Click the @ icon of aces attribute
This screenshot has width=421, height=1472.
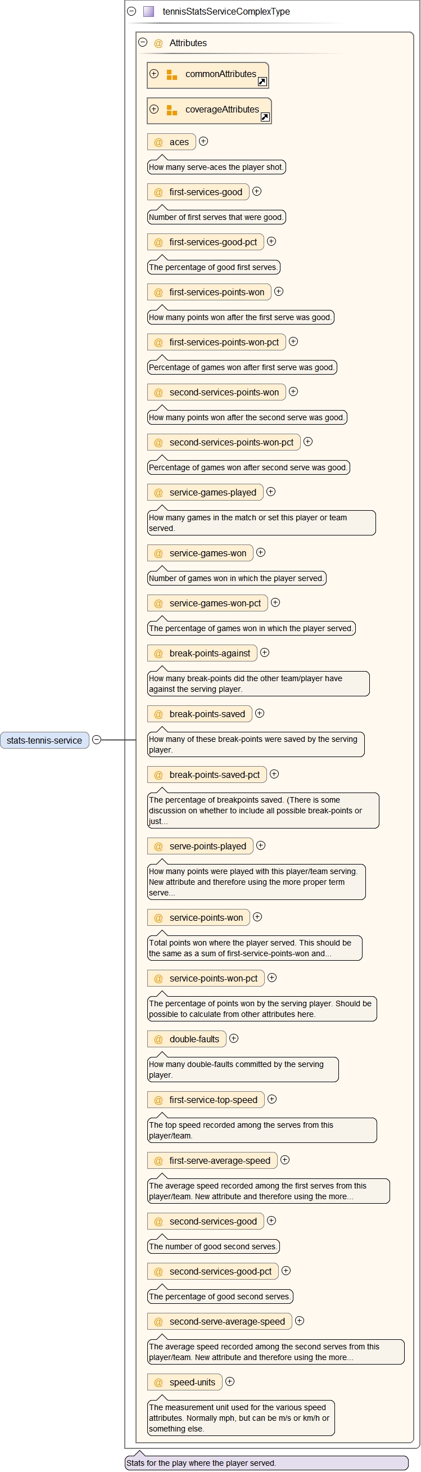[159, 142]
